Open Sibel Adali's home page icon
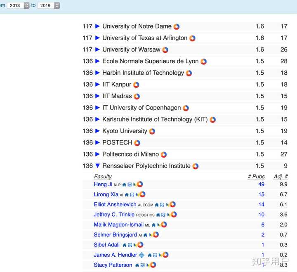The width and height of the screenshot is (297, 272). (x=125, y=245)
